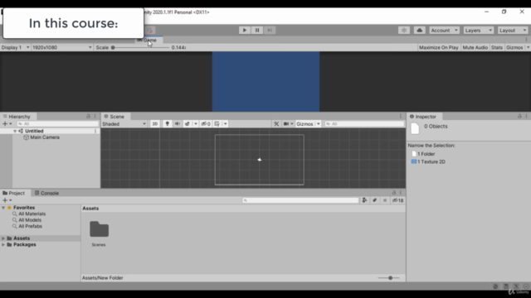Open the Game view Gizmos dropdown arrow
This screenshot has width=531, height=298.
click(528, 47)
